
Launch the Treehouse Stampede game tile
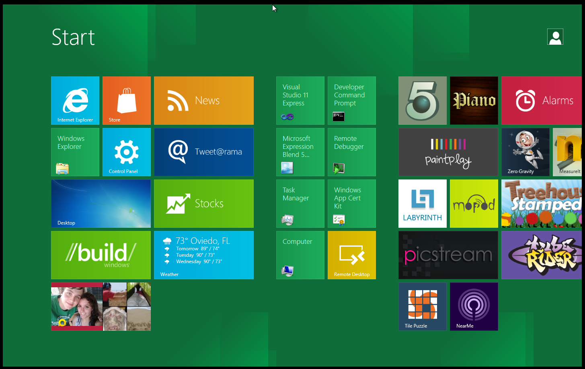coord(542,204)
